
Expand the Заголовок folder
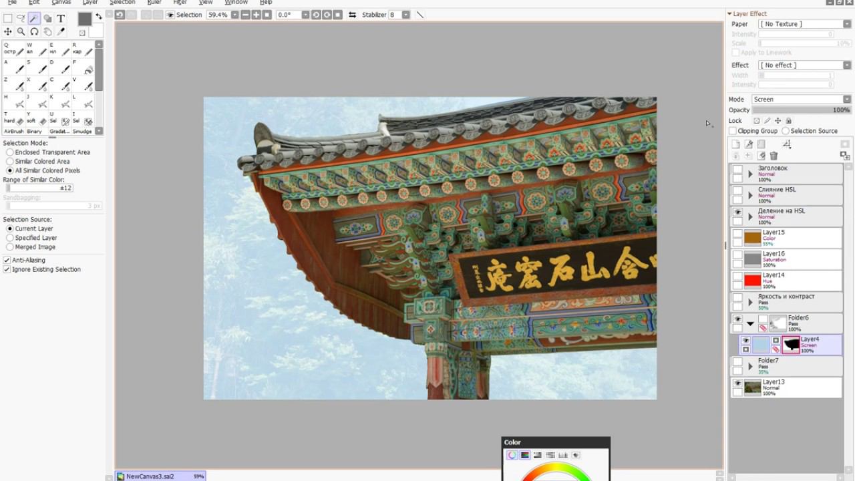(750, 174)
